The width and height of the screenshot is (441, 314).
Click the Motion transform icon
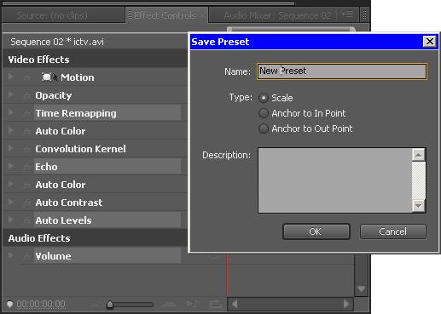[49, 77]
